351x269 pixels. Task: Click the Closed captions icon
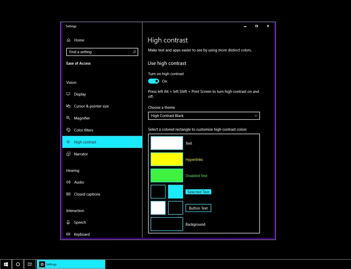pyautogui.click(x=68, y=194)
